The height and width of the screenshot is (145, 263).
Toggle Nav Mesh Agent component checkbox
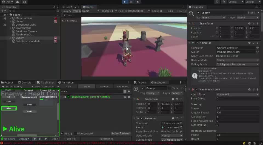click(197, 90)
